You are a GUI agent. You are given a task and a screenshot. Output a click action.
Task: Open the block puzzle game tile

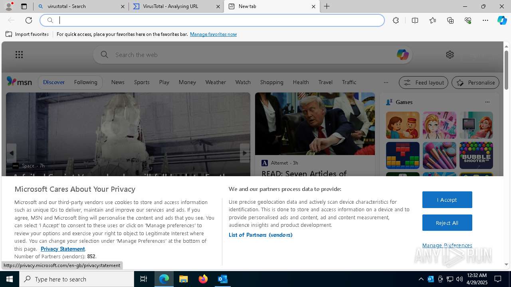402,155
